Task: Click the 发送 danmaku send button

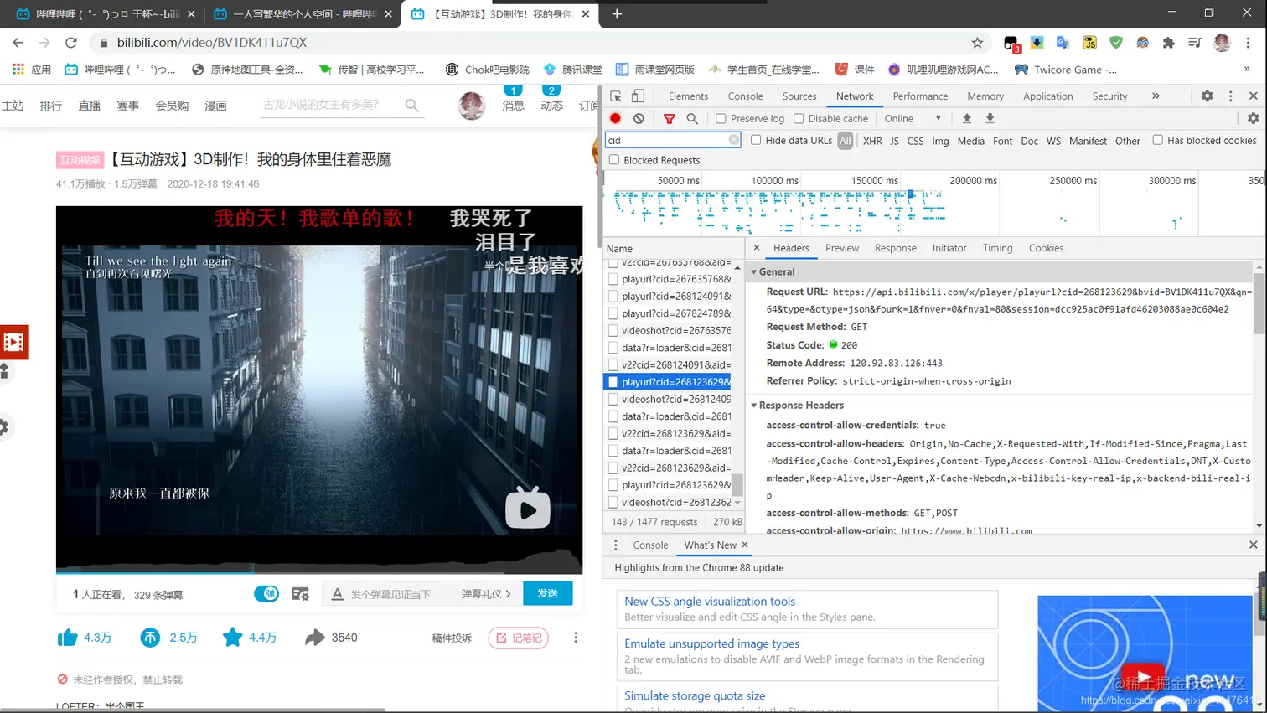Action: click(549, 592)
